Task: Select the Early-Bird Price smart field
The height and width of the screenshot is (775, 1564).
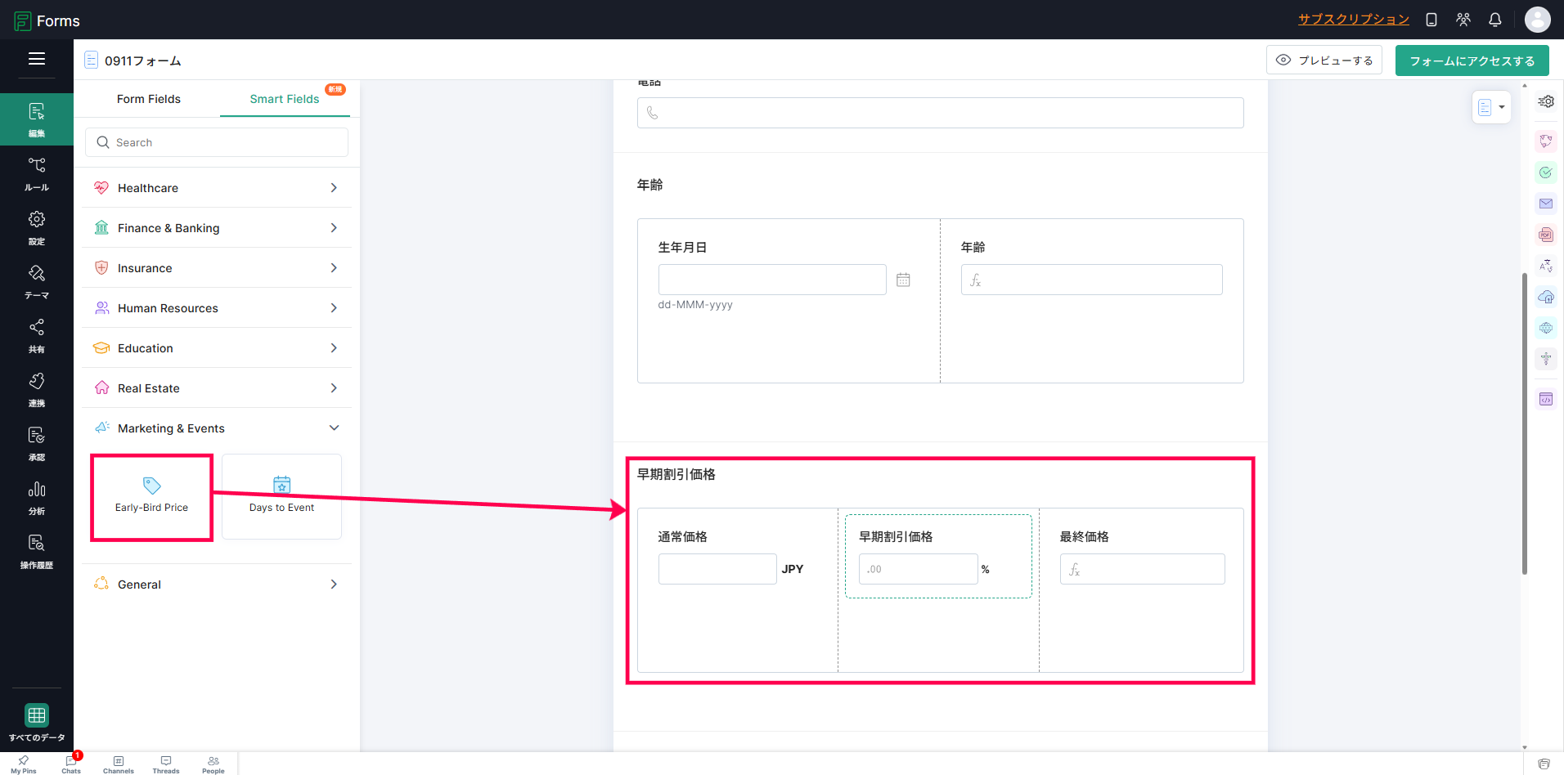Action: pyautogui.click(x=151, y=496)
